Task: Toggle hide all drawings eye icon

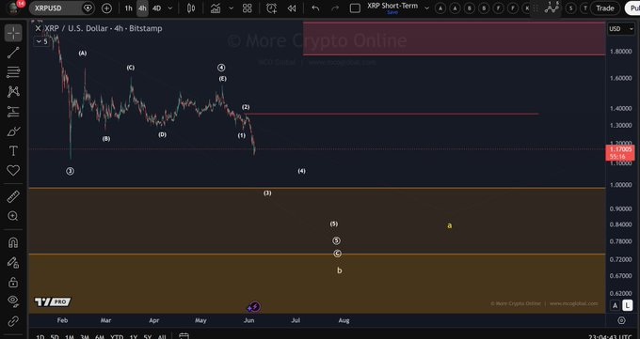Action: [x=13, y=301]
